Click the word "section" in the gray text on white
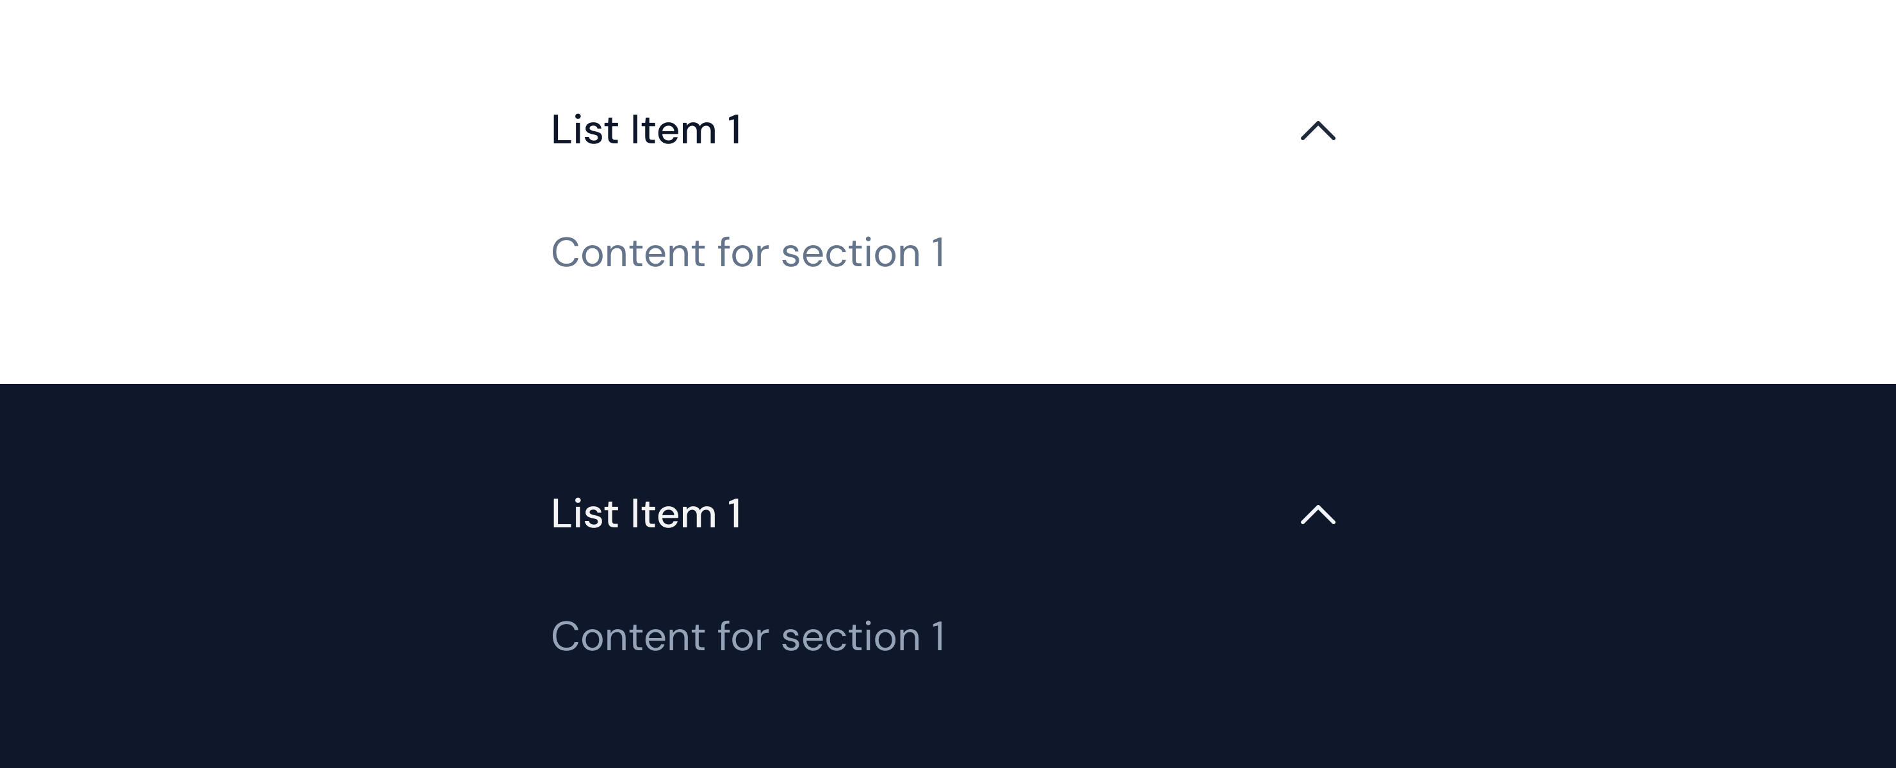The image size is (1896, 768). tap(851, 254)
